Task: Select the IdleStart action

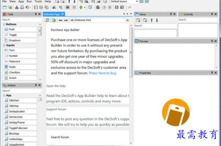Action: click(20, 100)
